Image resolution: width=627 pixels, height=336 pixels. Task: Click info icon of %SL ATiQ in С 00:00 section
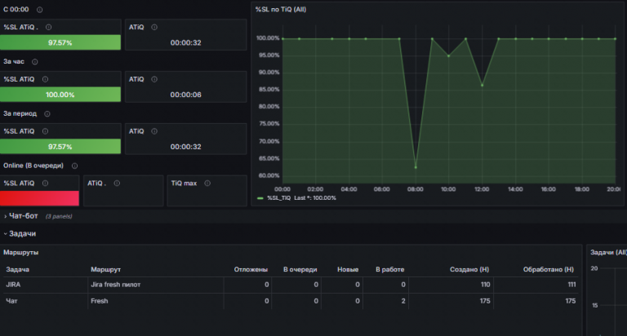pos(48,27)
